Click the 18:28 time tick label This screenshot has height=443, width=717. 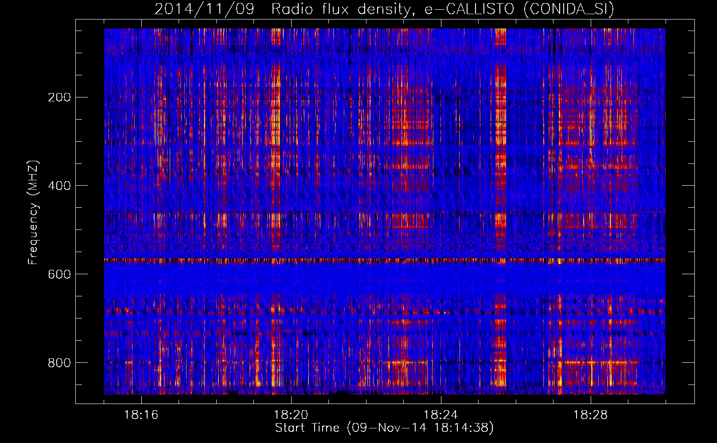point(591,415)
